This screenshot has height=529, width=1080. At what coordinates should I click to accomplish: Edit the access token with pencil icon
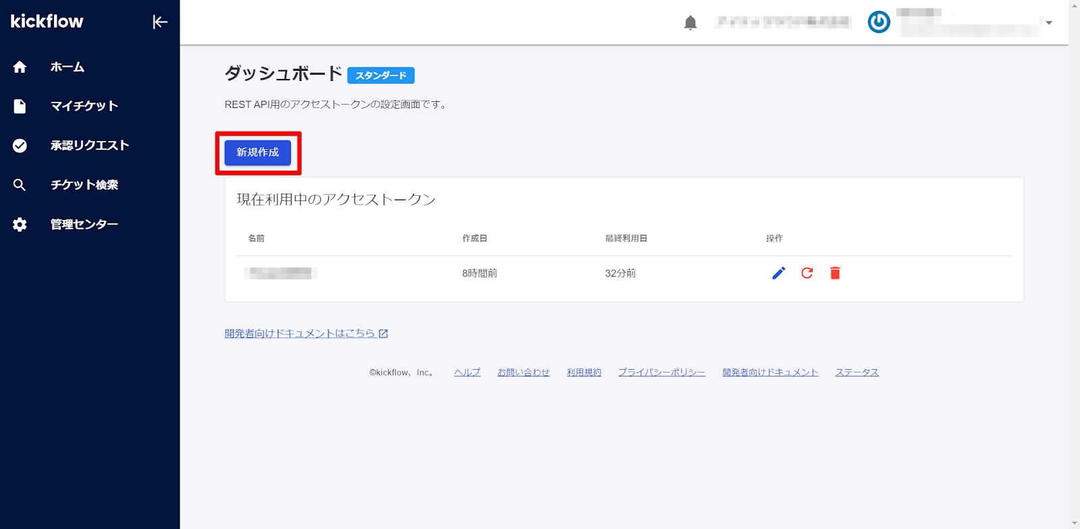pyautogui.click(x=778, y=273)
